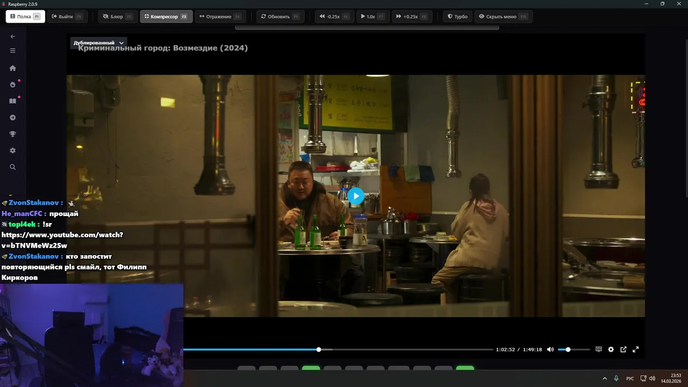688x387 pixels.
Task: Open video in pop-out window icon
Action: (x=623, y=349)
